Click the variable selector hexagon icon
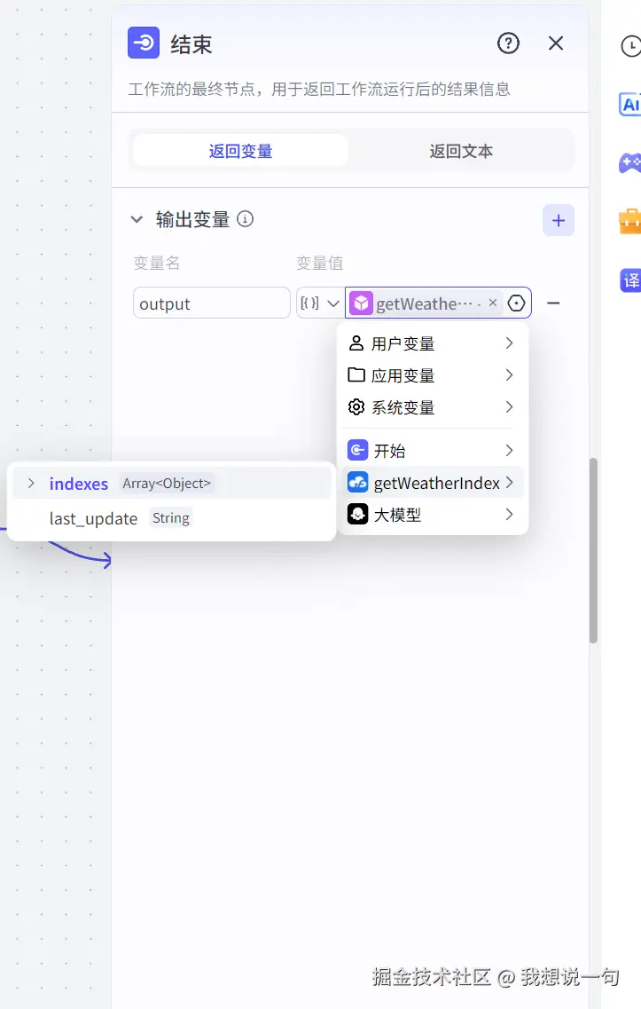 [516, 303]
